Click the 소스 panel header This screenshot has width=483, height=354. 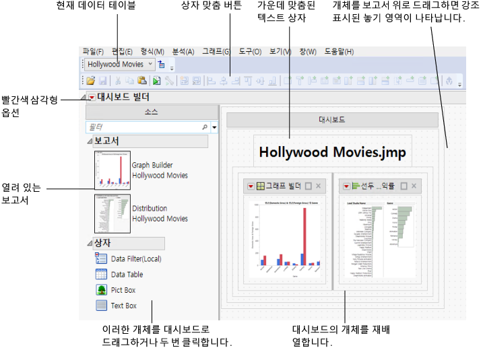pyautogui.click(x=152, y=112)
